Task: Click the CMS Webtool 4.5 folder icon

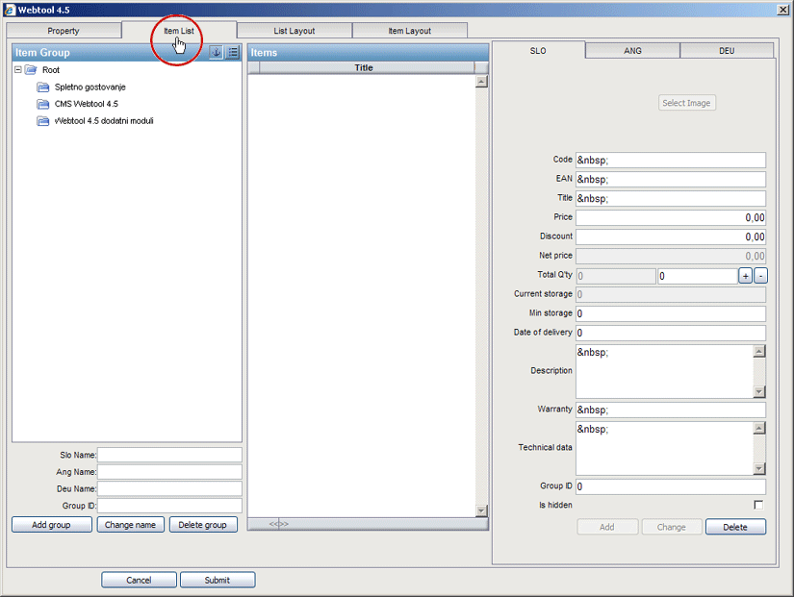Action: pyautogui.click(x=42, y=104)
